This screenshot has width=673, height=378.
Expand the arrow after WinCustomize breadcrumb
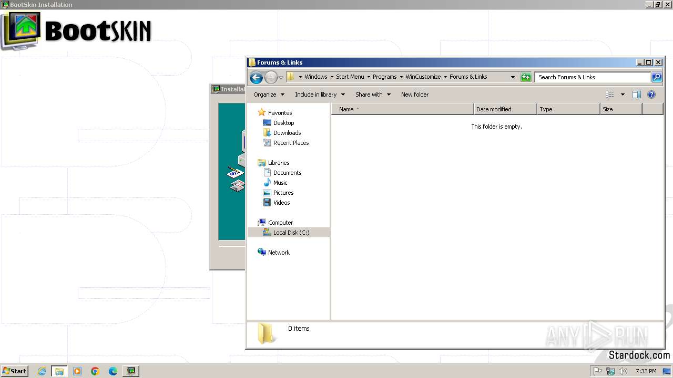pyautogui.click(x=445, y=77)
